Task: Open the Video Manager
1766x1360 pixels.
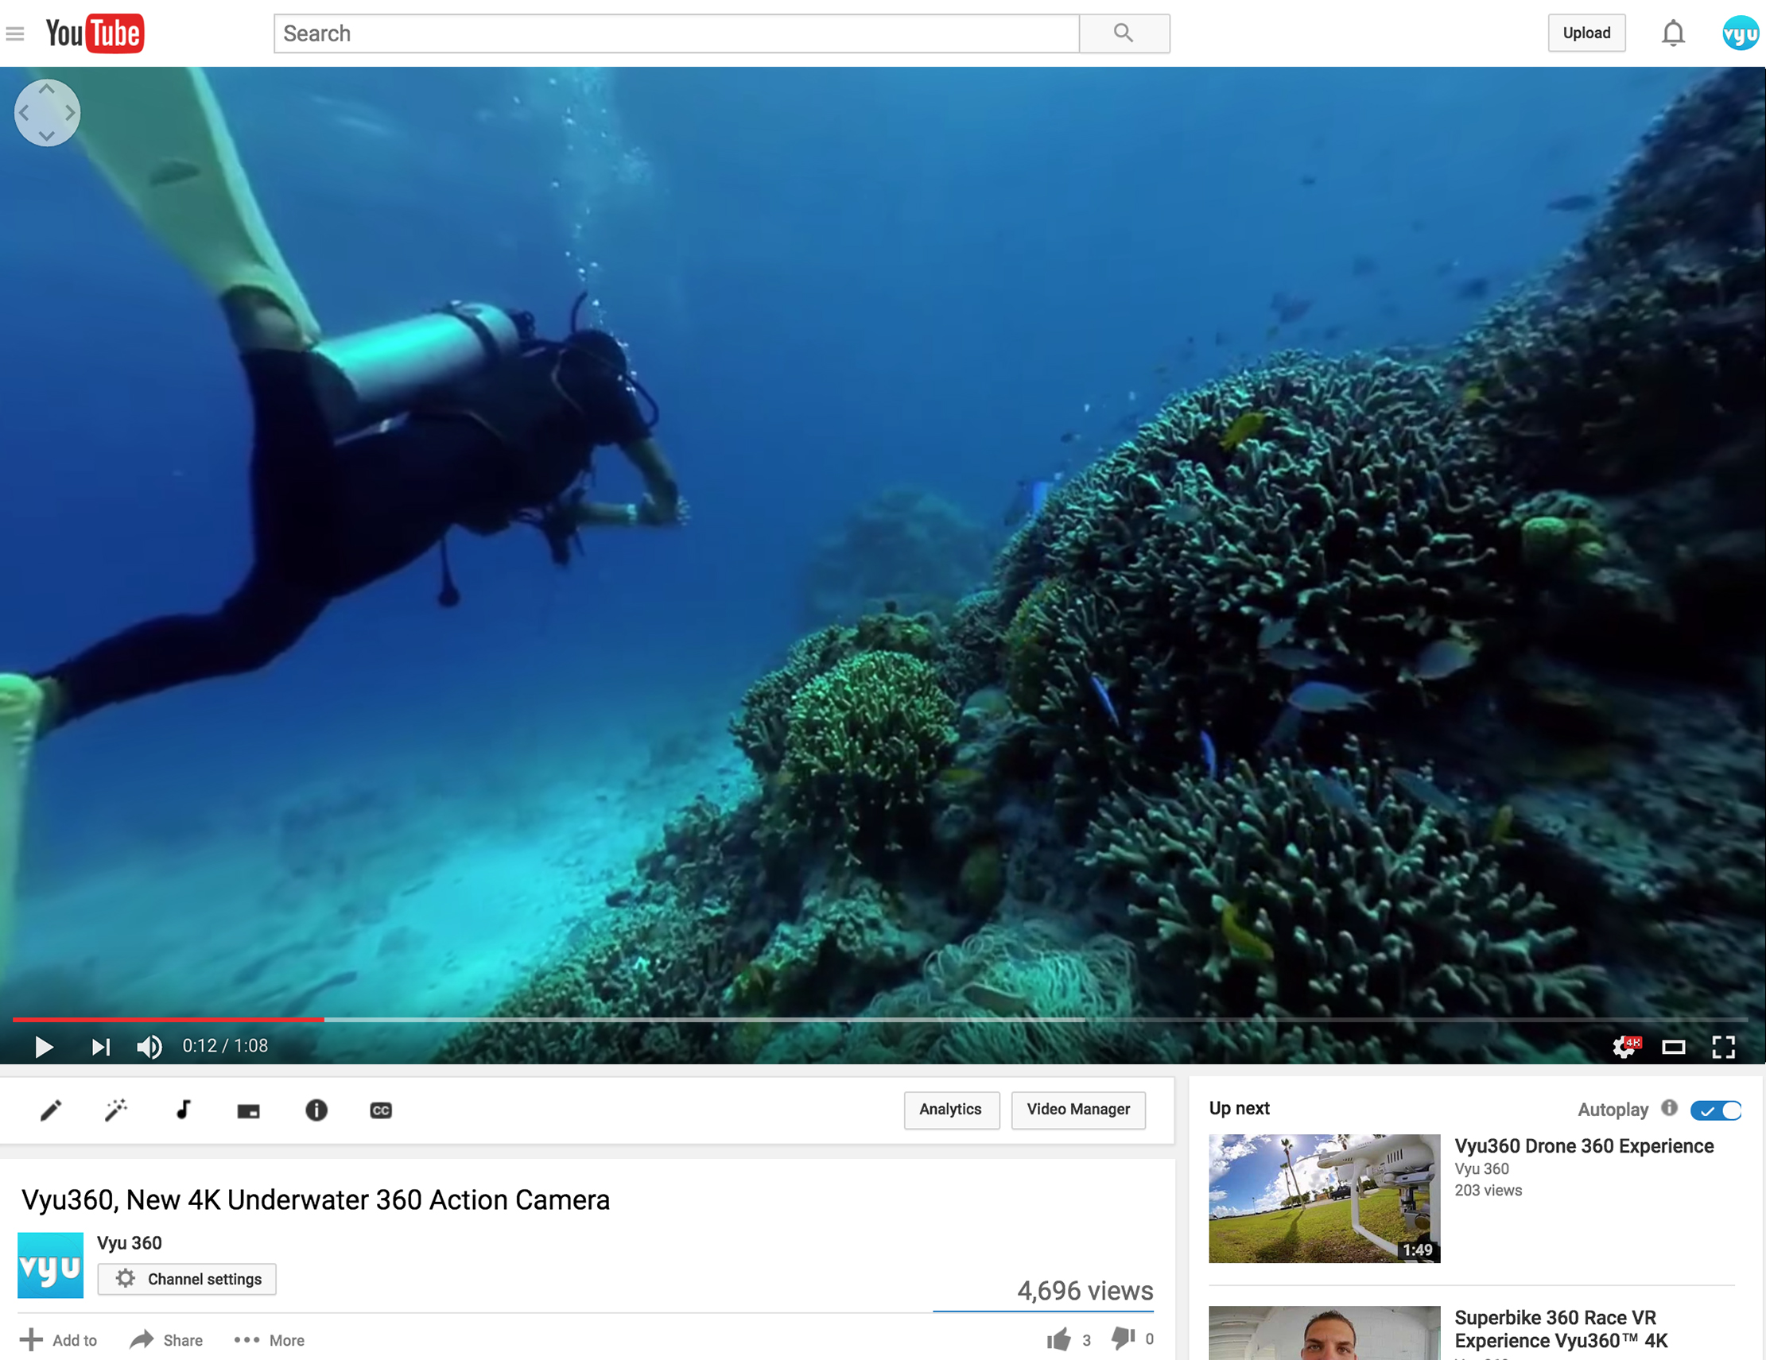Action: tap(1079, 1110)
